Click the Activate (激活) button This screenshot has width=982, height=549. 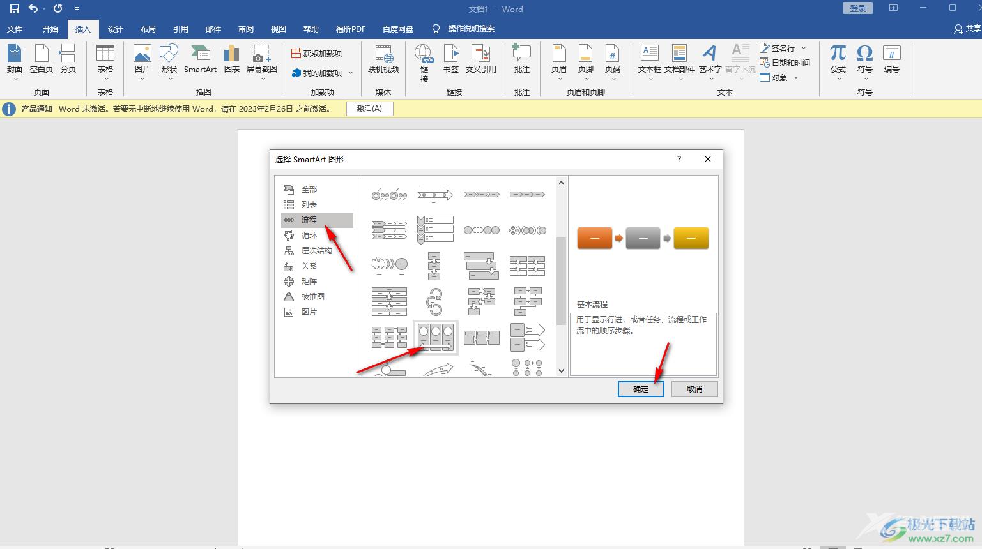click(369, 109)
